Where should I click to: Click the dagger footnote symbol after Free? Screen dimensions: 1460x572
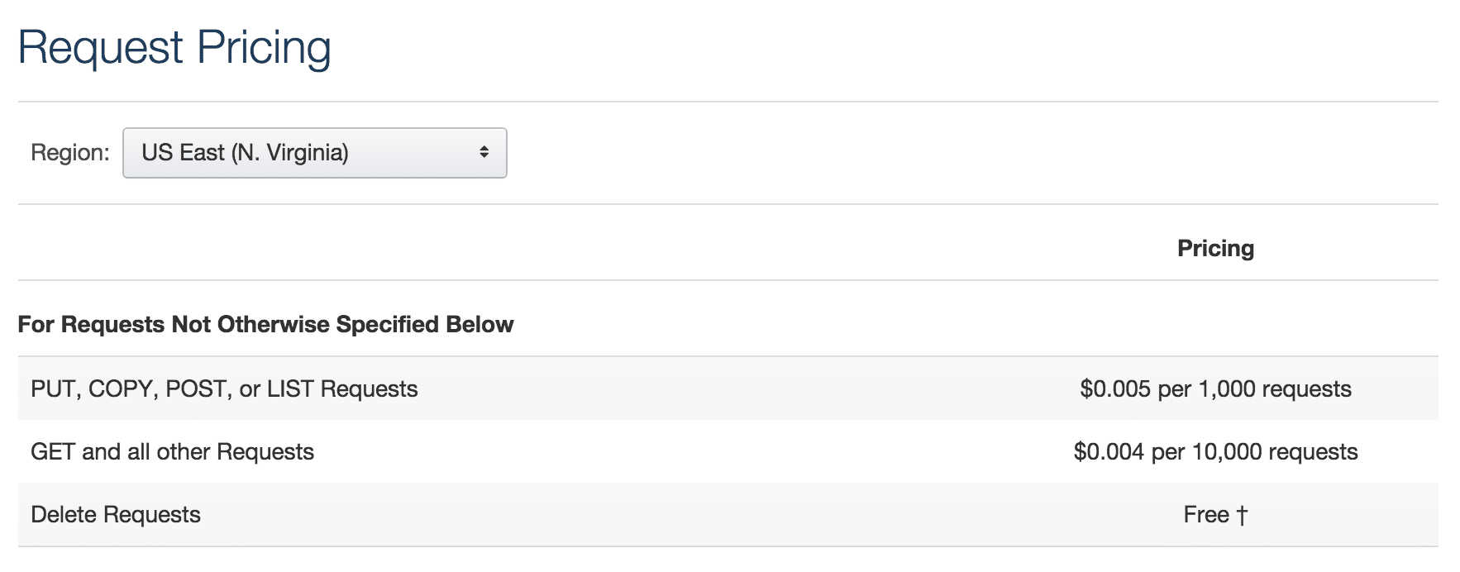coord(1242,515)
